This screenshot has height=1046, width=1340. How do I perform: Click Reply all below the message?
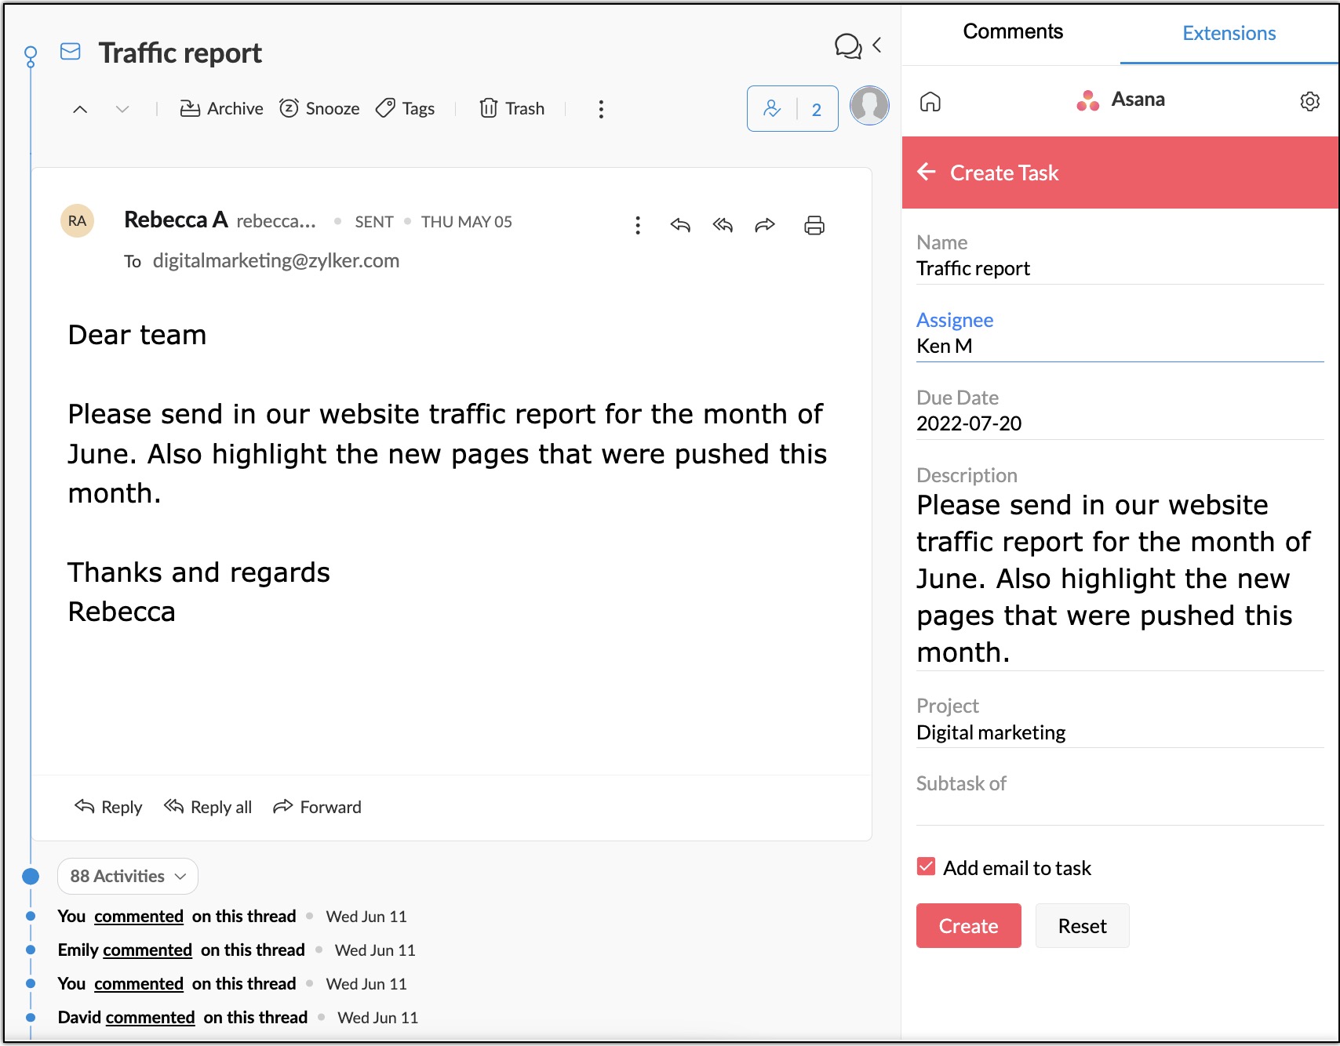pyautogui.click(x=208, y=807)
